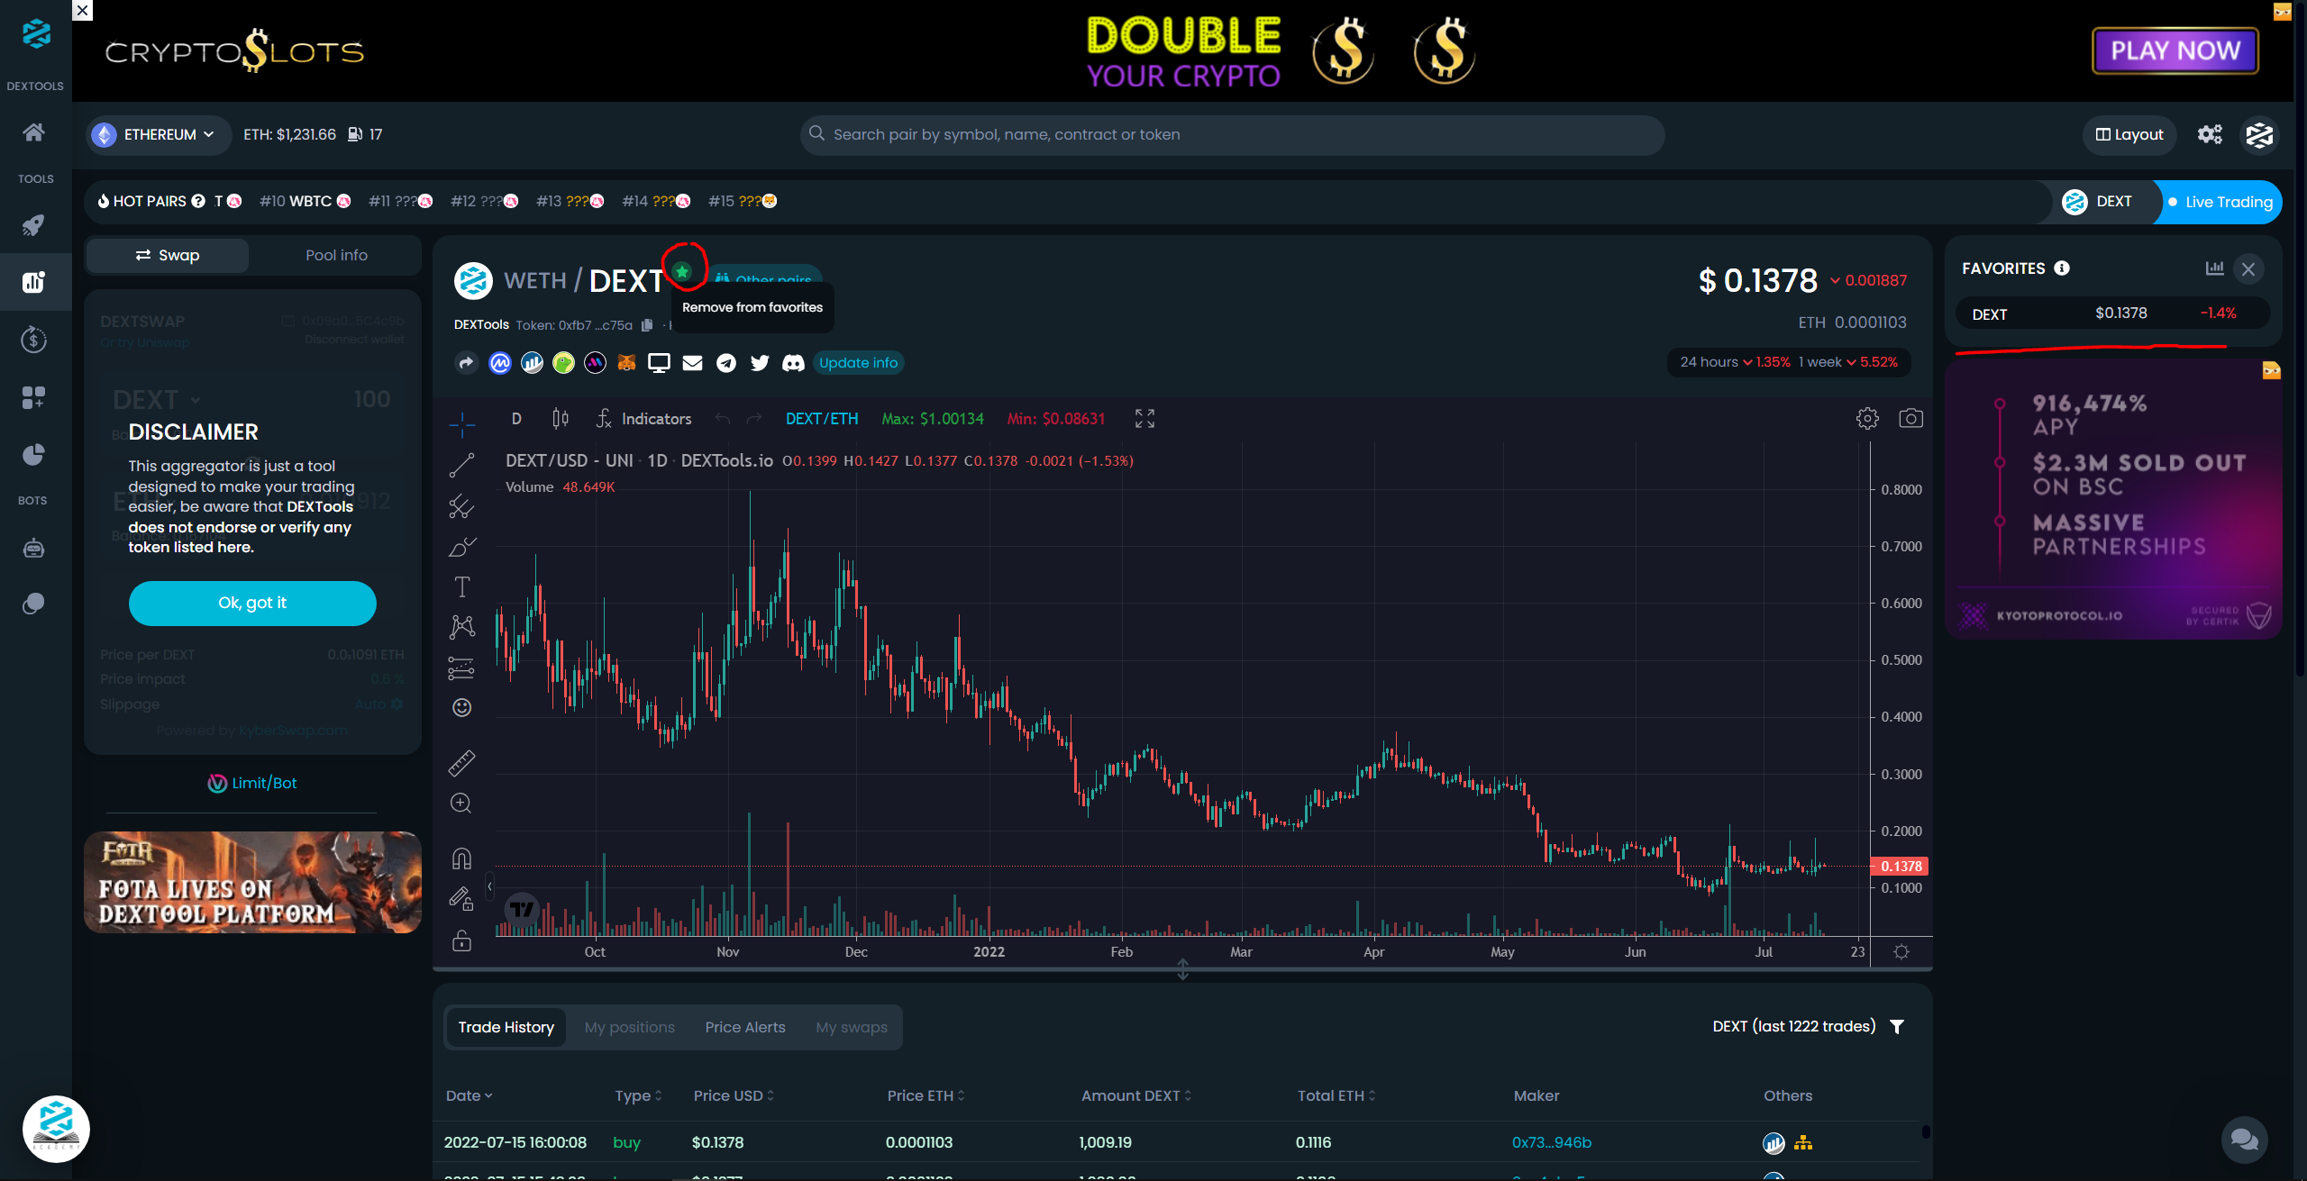Open the dollar clock Big Swap tool
The width and height of the screenshot is (2307, 1181).
[x=34, y=340]
